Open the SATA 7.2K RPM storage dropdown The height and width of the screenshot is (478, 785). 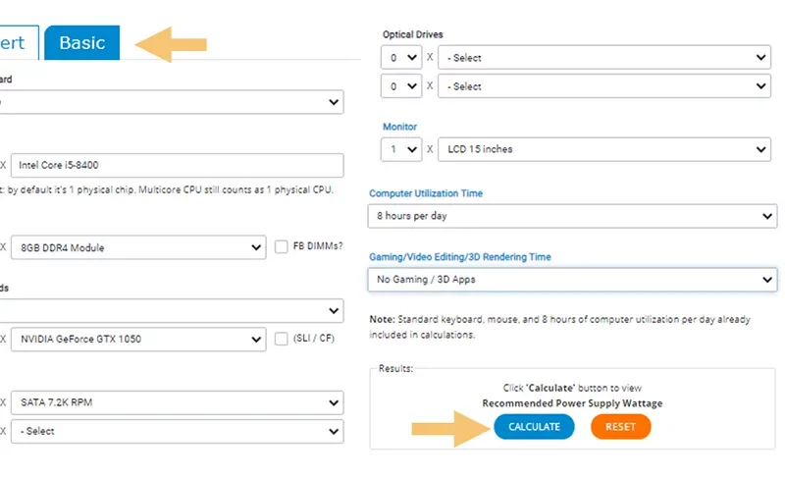click(x=178, y=402)
